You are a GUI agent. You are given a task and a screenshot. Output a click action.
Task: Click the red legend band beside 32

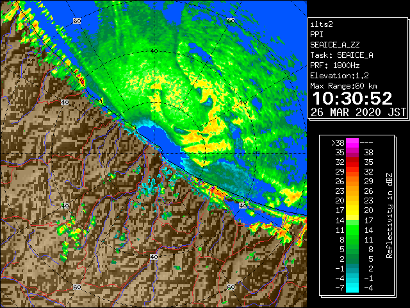tap(352, 162)
